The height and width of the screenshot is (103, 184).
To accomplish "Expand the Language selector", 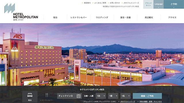I will 158,4.
